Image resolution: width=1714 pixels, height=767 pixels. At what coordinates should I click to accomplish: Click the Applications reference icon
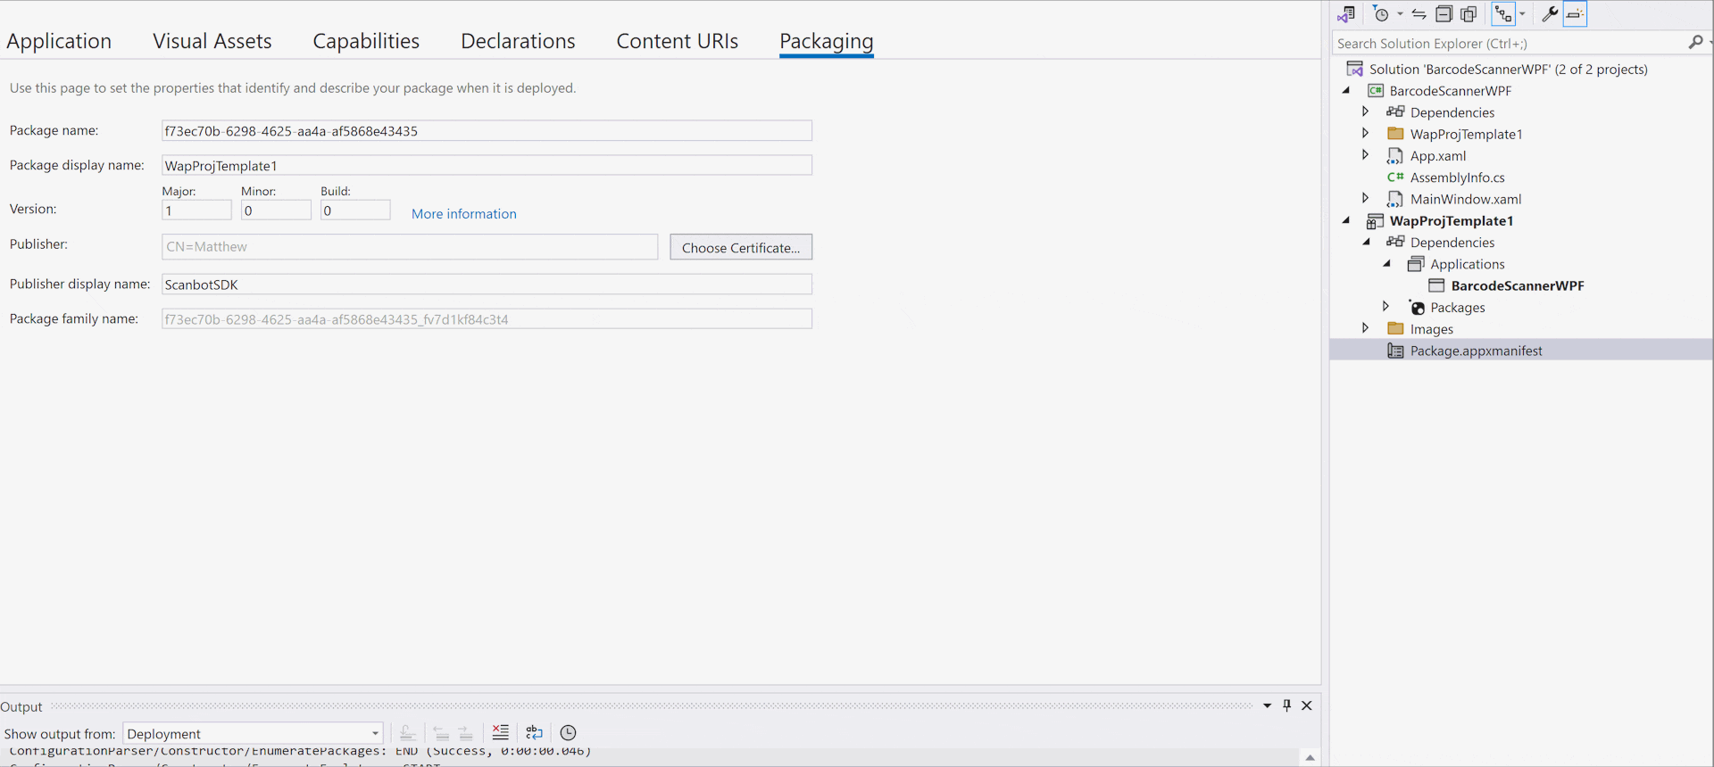pyautogui.click(x=1416, y=264)
